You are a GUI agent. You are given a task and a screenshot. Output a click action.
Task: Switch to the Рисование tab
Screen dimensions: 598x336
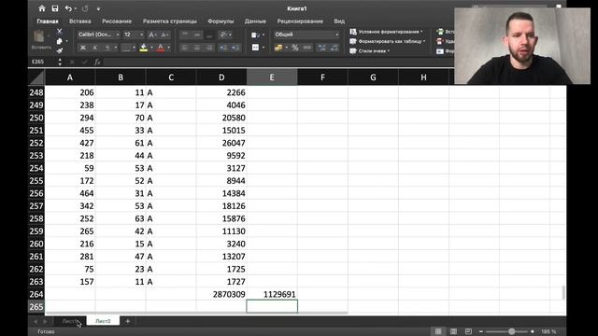[117, 21]
